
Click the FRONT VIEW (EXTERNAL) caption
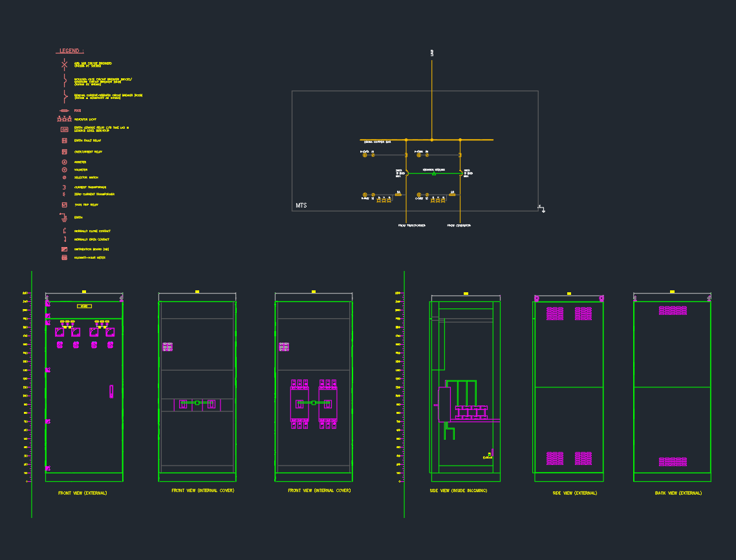[x=83, y=493]
